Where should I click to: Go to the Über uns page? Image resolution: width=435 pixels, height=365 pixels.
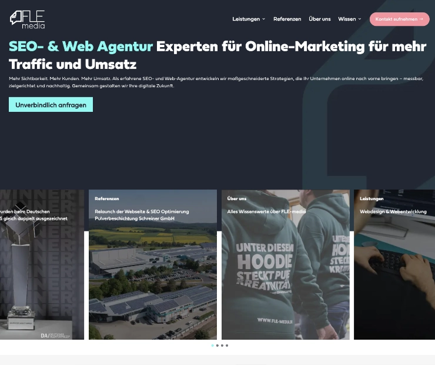(320, 19)
